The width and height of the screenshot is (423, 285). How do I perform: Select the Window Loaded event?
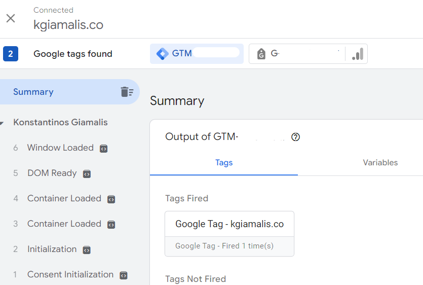(x=60, y=148)
